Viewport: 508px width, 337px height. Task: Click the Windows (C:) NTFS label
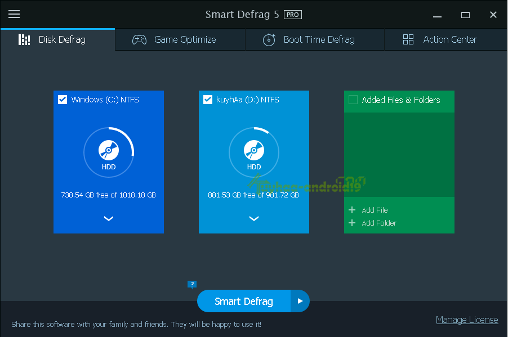tap(105, 100)
